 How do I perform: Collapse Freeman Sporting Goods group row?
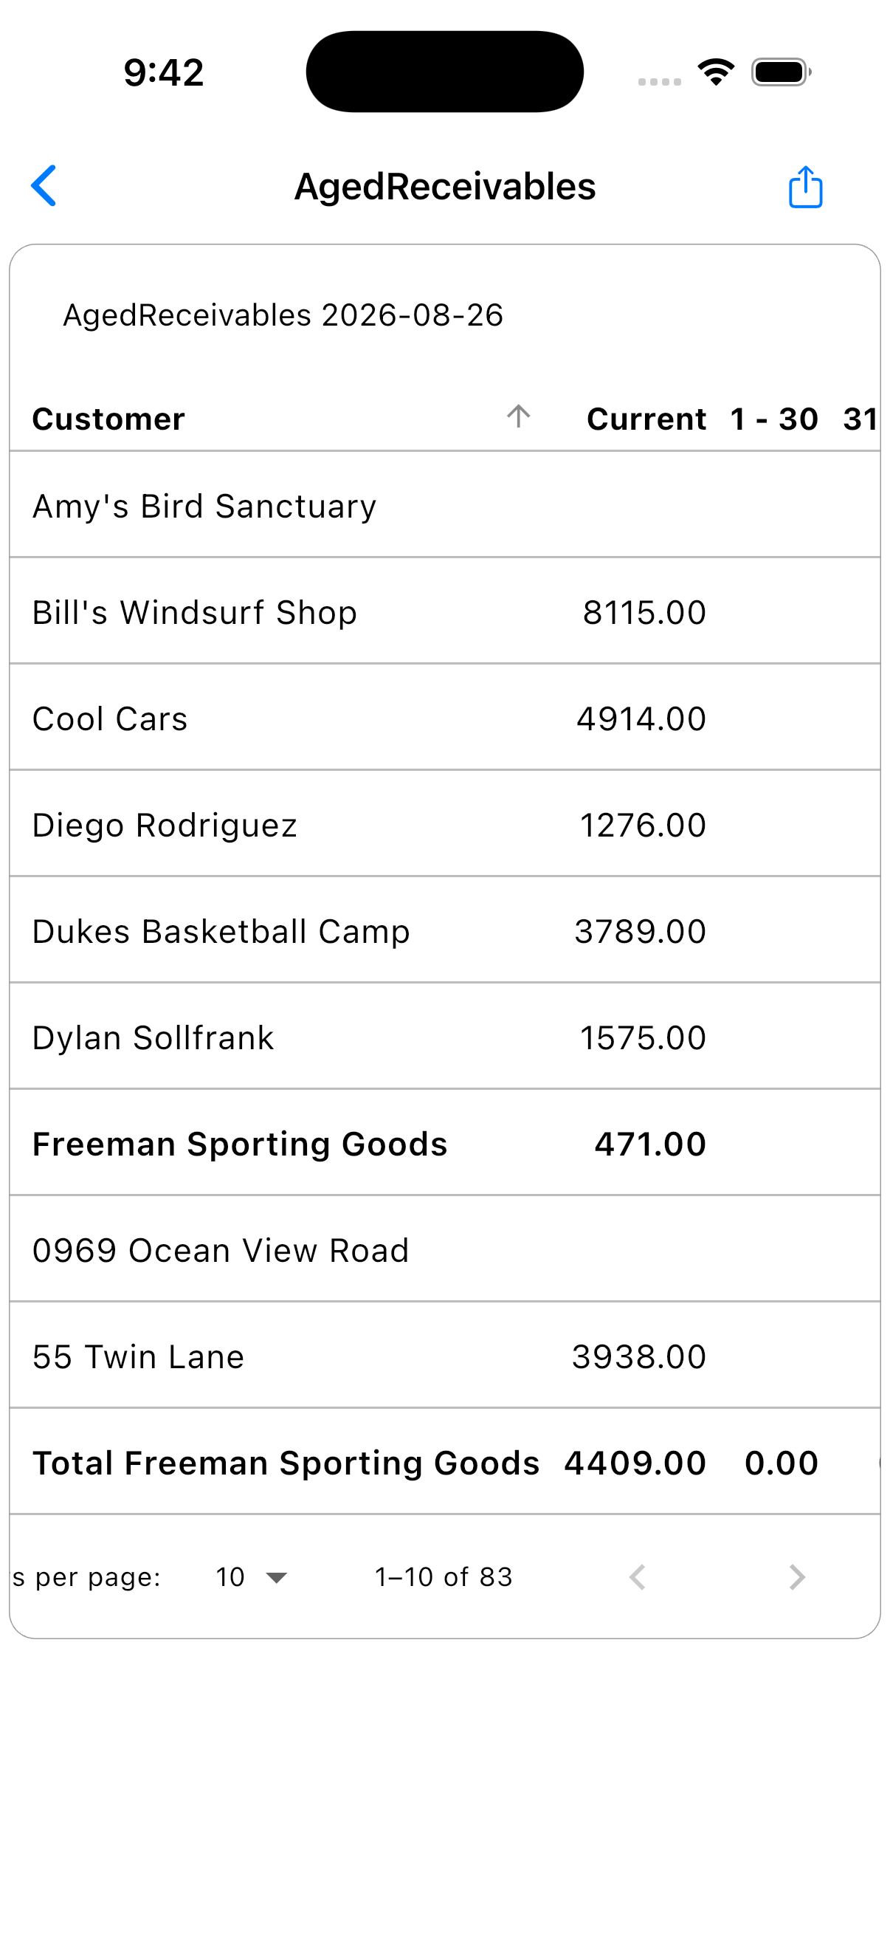click(x=444, y=1142)
